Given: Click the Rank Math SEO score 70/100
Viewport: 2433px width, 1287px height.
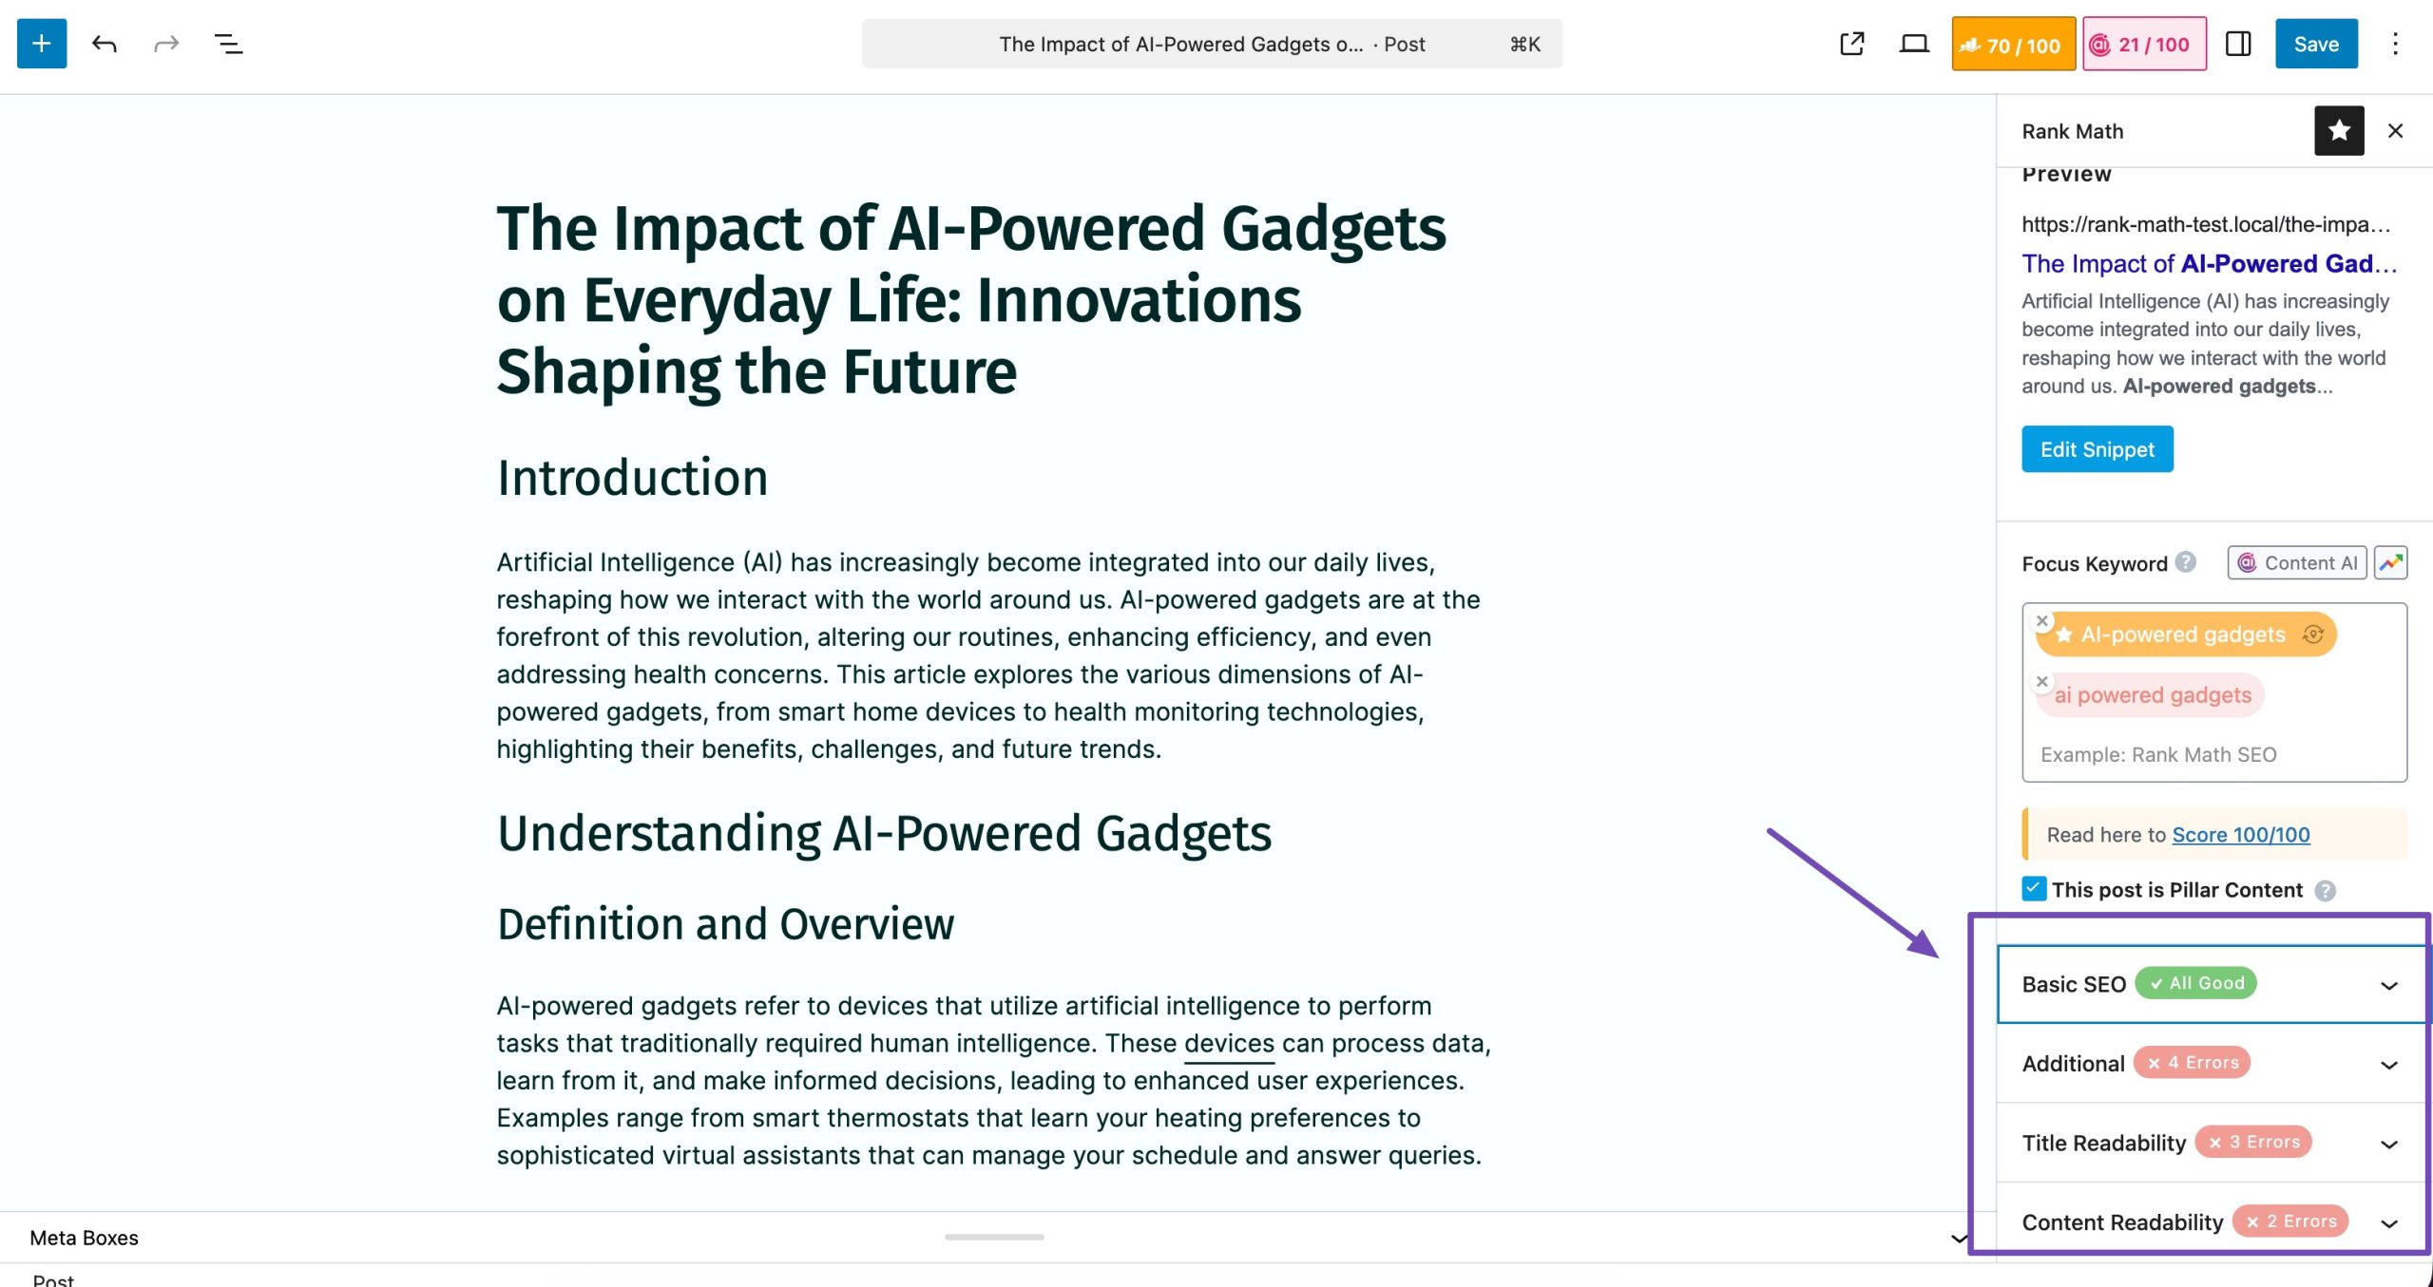Looking at the screenshot, I should pyautogui.click(x=2013, y=44).
